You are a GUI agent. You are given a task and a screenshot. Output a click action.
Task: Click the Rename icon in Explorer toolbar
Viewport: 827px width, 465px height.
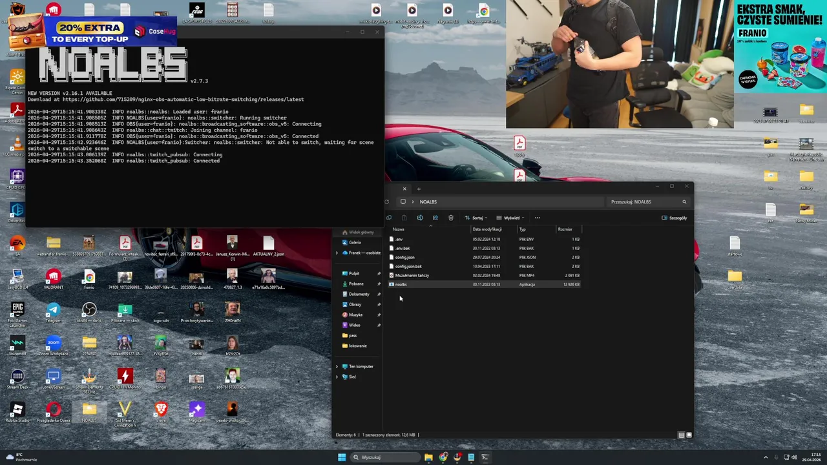419,218
